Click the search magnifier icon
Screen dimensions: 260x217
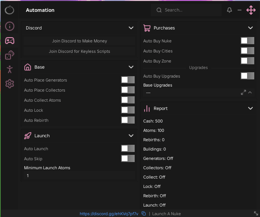pos(159,10)
